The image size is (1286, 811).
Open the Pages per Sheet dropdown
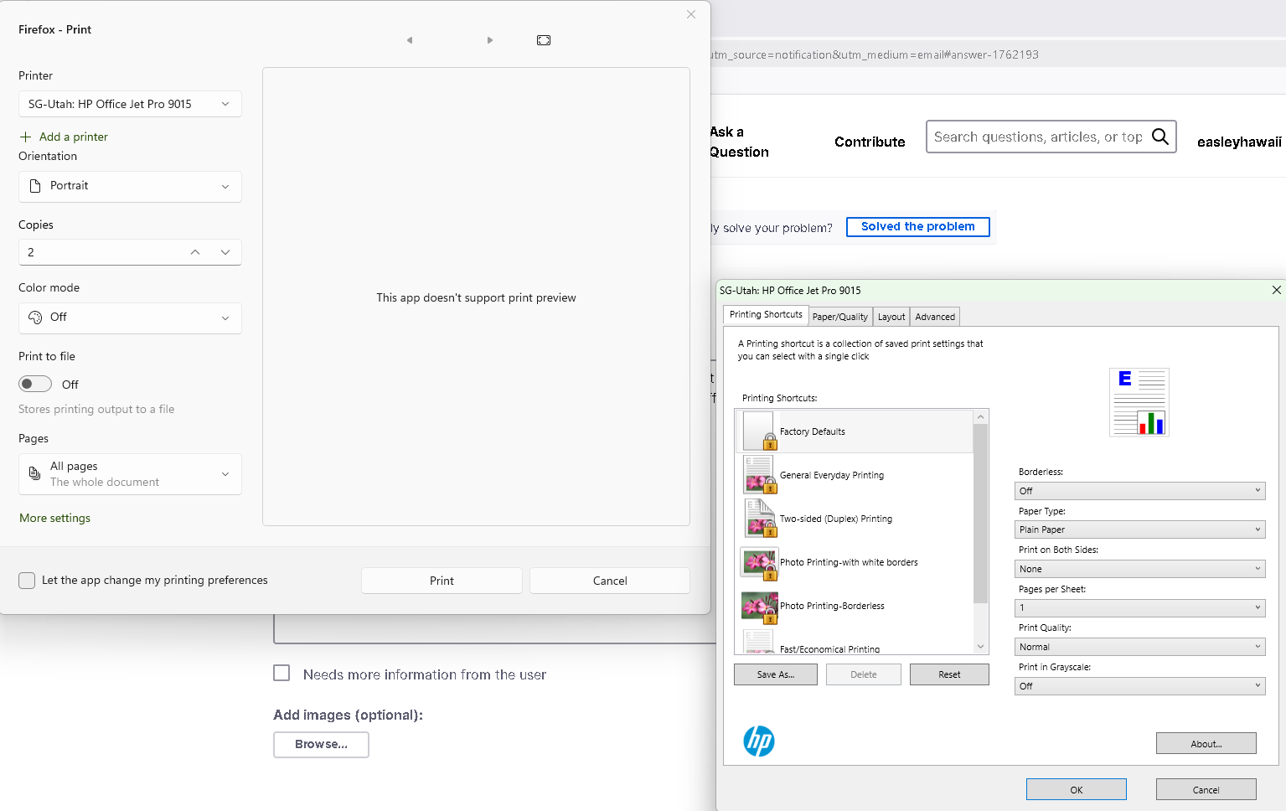[x=1139, y=607]
